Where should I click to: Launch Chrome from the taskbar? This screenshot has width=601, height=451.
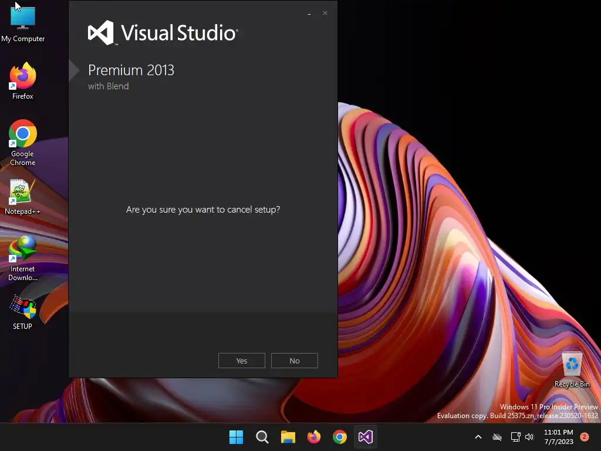(x=340, y=437)
